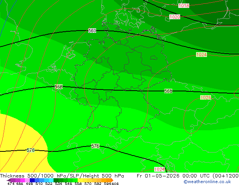
Task: Click the purple left arrow tip of the color legend
Action: [x=9, y=180]
